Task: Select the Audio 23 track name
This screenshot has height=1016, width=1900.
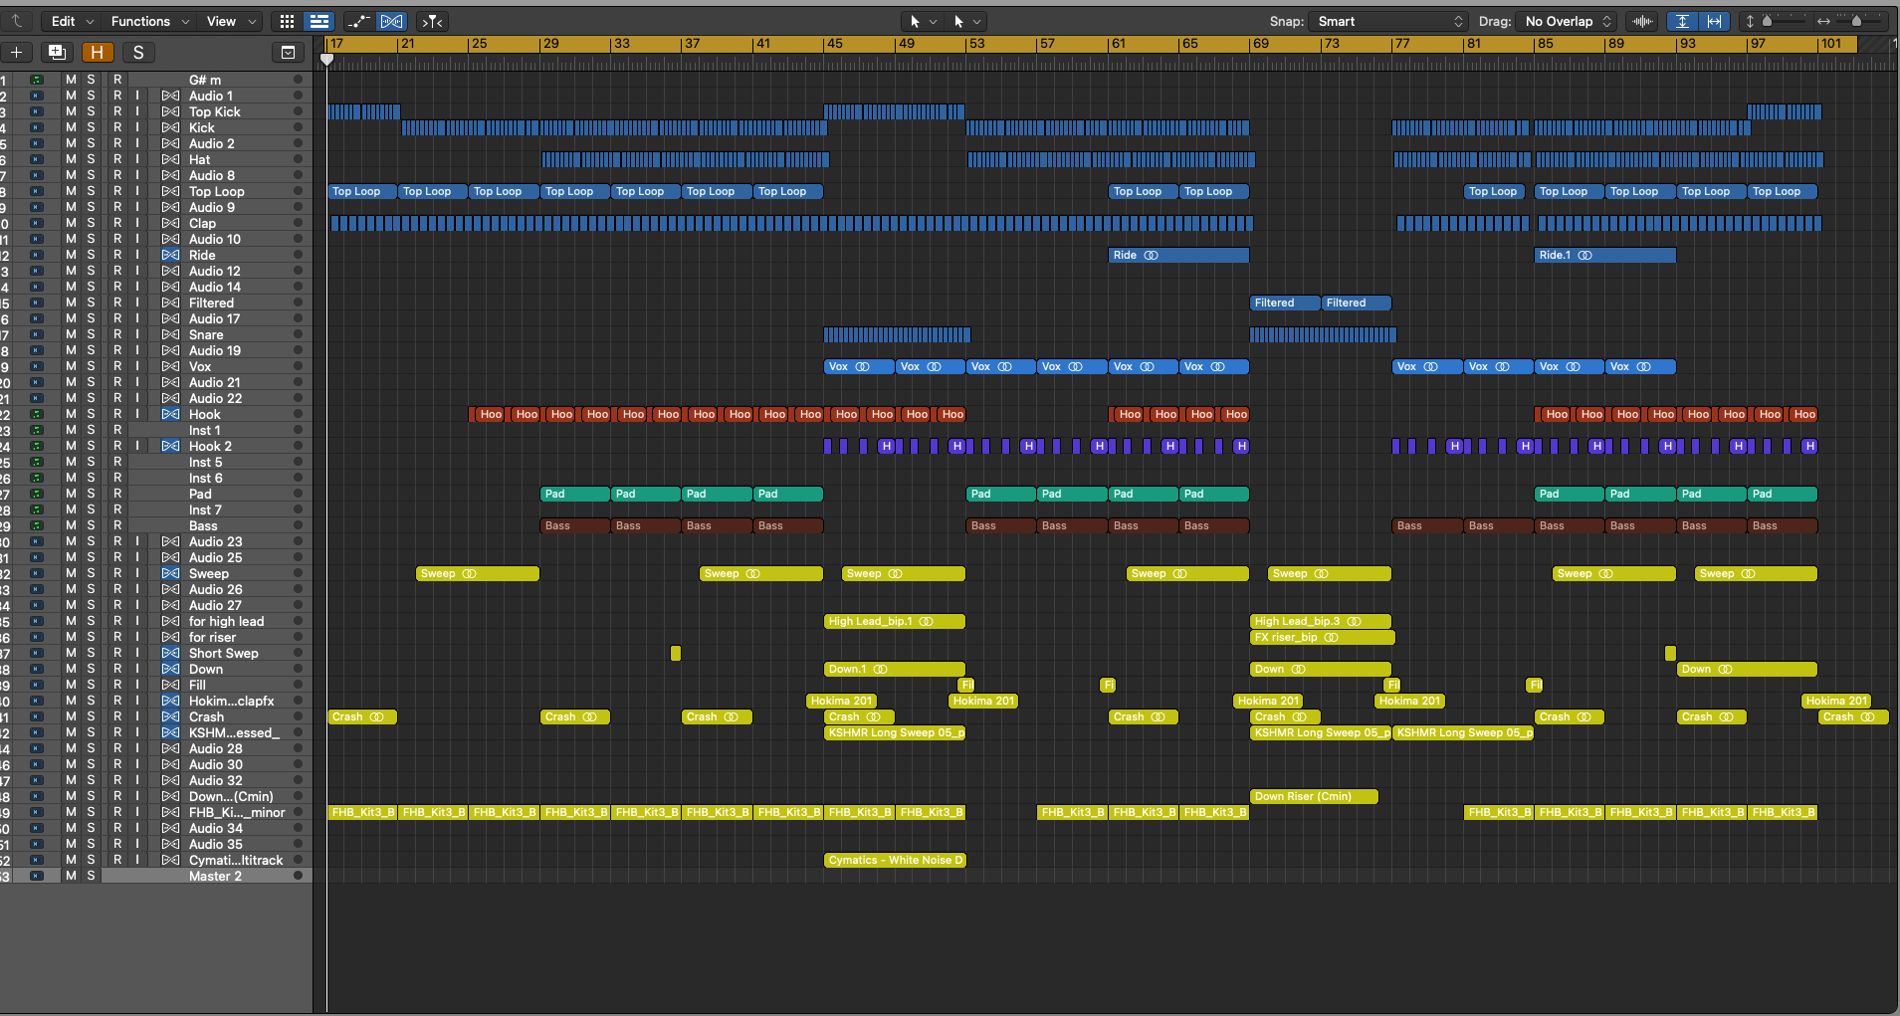Action: [215, 541]
